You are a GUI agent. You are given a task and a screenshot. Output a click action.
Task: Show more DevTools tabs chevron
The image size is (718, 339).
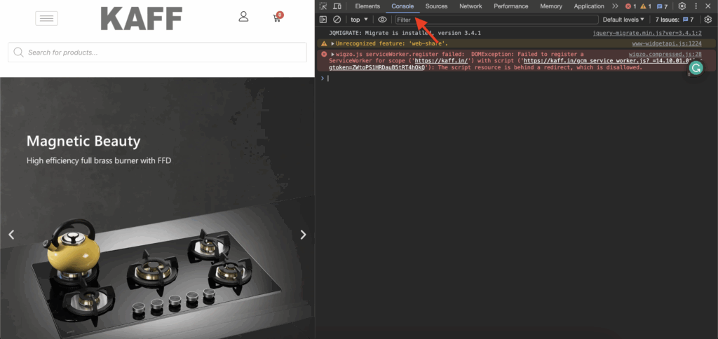pyautogui.click(x=615, y=6)
